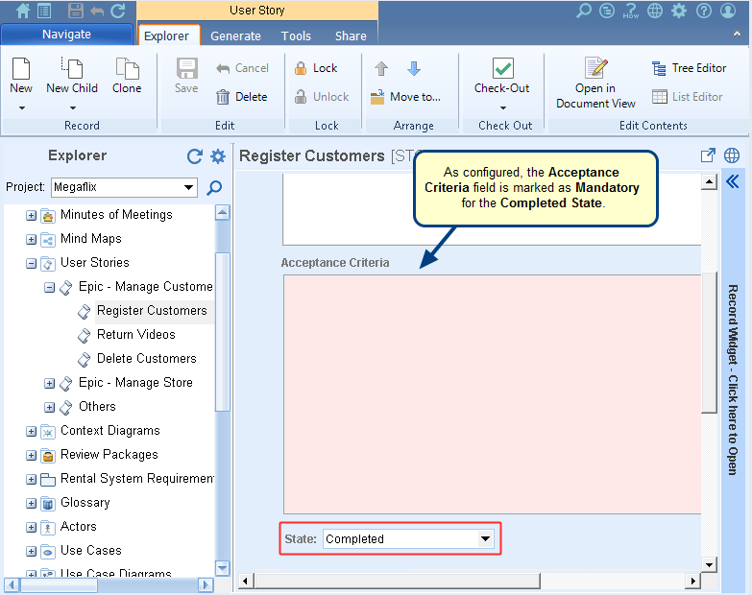This screenshot has width=752, height=595.
Task: Open the New dropdown arrow
Action: pos(21,108)
